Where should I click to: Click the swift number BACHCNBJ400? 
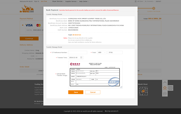[x=73, y=30]
